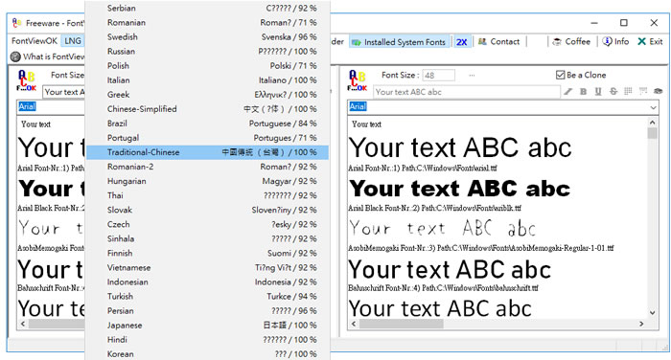Click the right pane scroll-left arrow
Screen dimensions: 671x360
[x=354, y=324]
